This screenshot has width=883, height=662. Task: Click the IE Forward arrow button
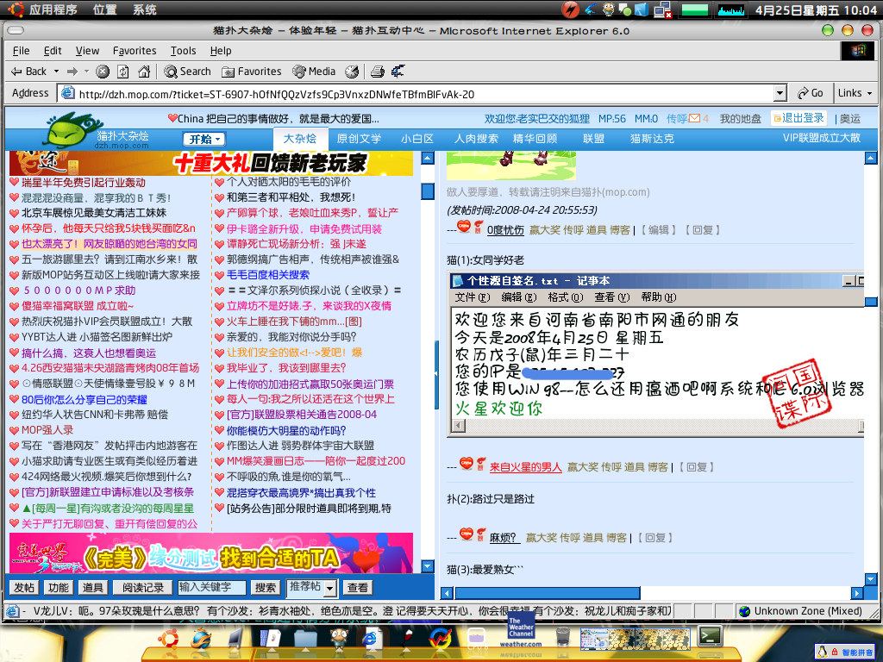click(x=72, y=72)
